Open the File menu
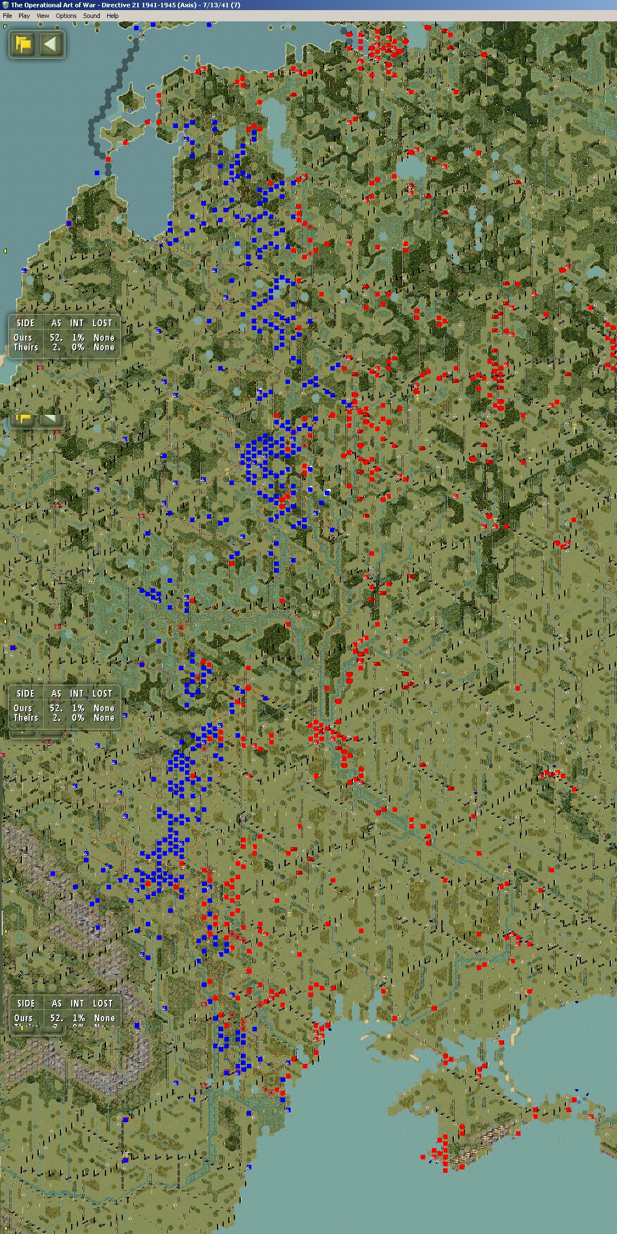 [7, 16]
